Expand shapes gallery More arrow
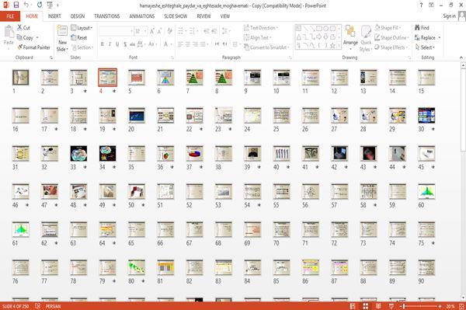The height and width of the screenshot is (310, 466). tap(339, 46)
